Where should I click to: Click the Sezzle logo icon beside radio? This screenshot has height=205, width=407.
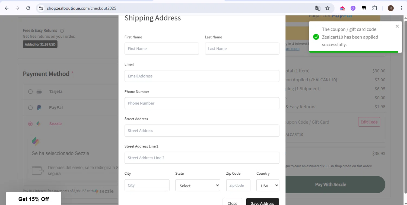(39, 124)
